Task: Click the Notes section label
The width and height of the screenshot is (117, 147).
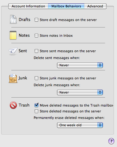Action: click(24, 35)
